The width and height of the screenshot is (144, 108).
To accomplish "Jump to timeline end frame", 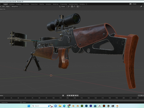I will [x=78, y=95].
